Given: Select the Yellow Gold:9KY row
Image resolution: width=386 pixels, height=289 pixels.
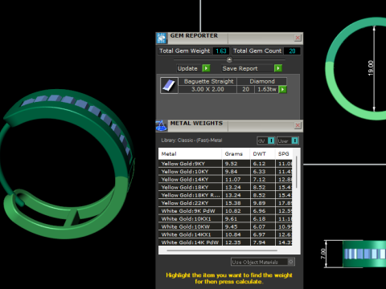Looking at the screenshot, I should click(x=225, y=164).
